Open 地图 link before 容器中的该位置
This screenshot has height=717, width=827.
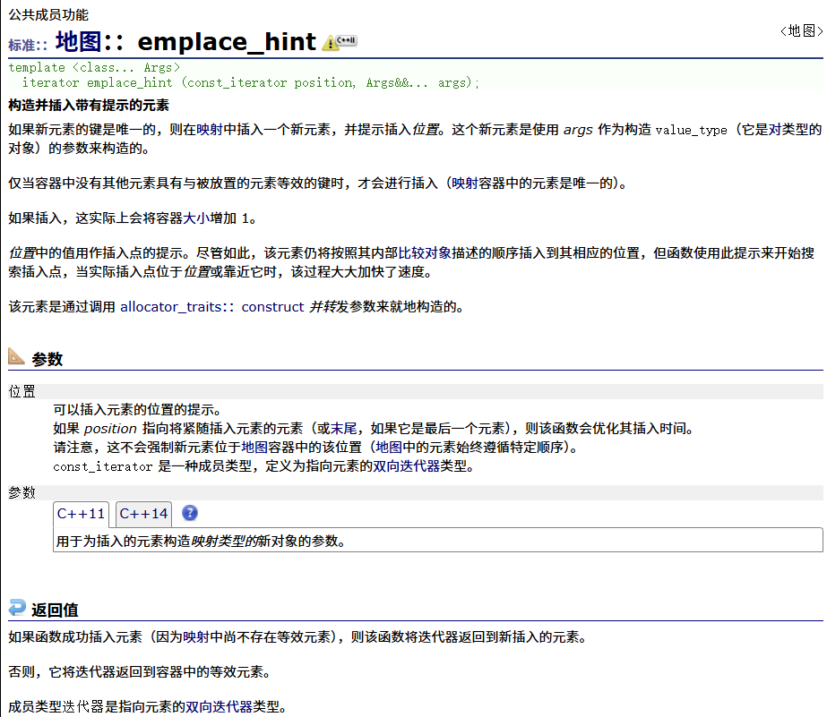[254, 448]
